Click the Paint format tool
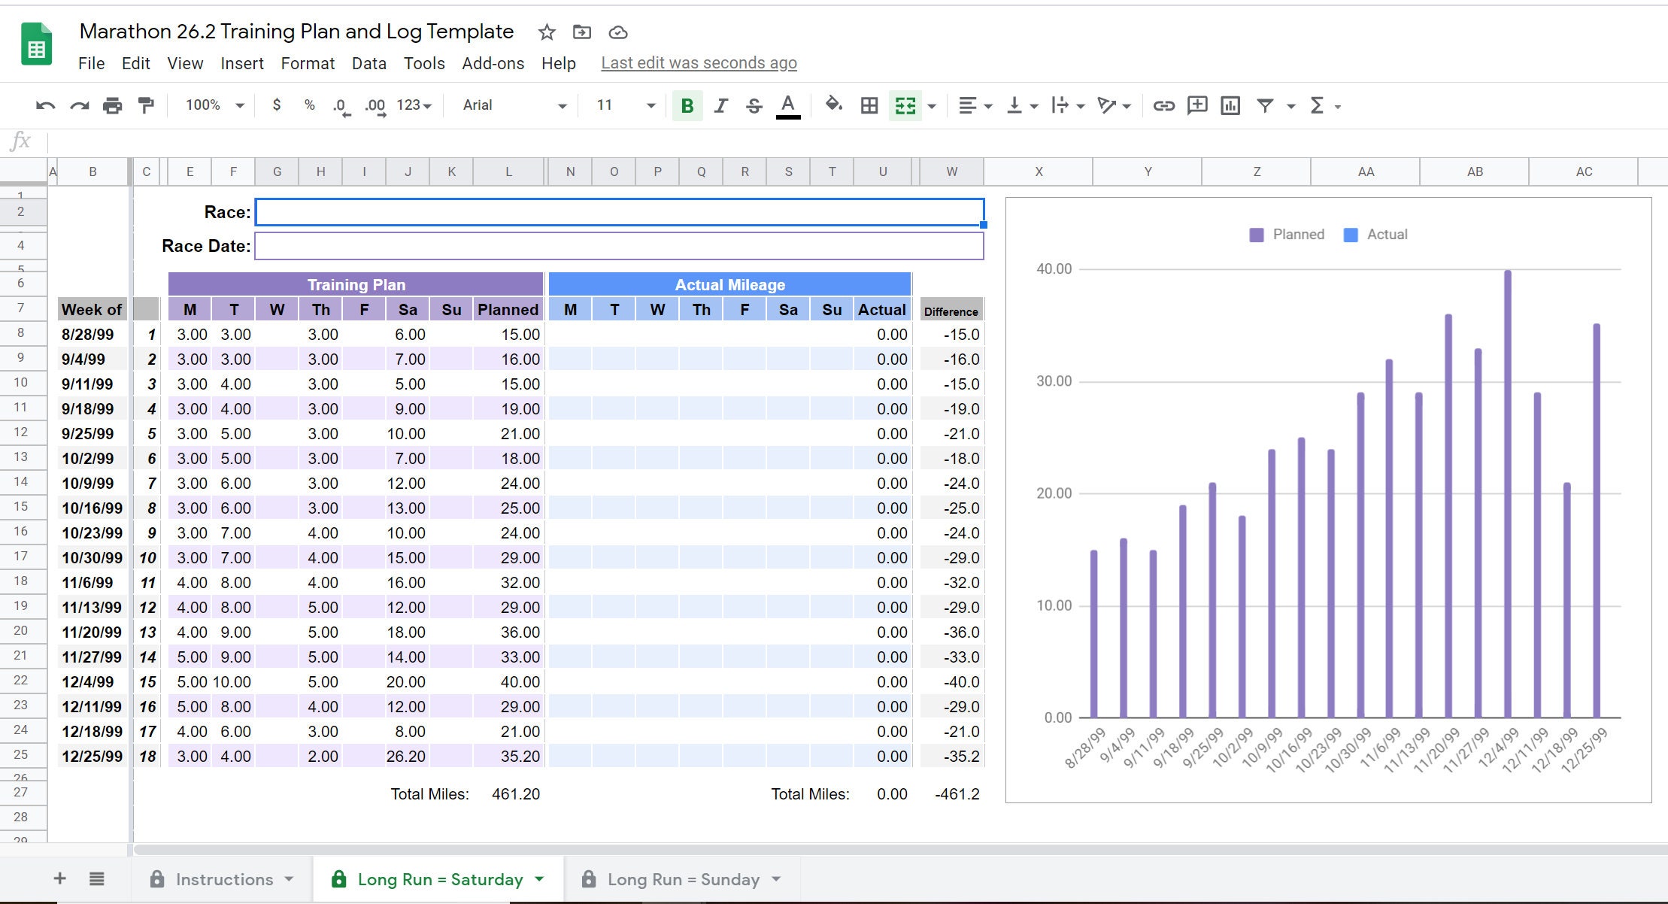This screenshot has width=1668, height=904. point(146,105)
